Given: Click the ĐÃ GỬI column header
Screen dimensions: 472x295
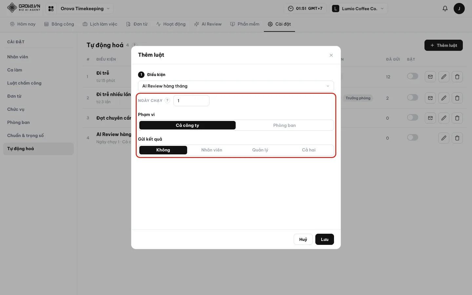Looking at the screenshot, I should 393,59.
